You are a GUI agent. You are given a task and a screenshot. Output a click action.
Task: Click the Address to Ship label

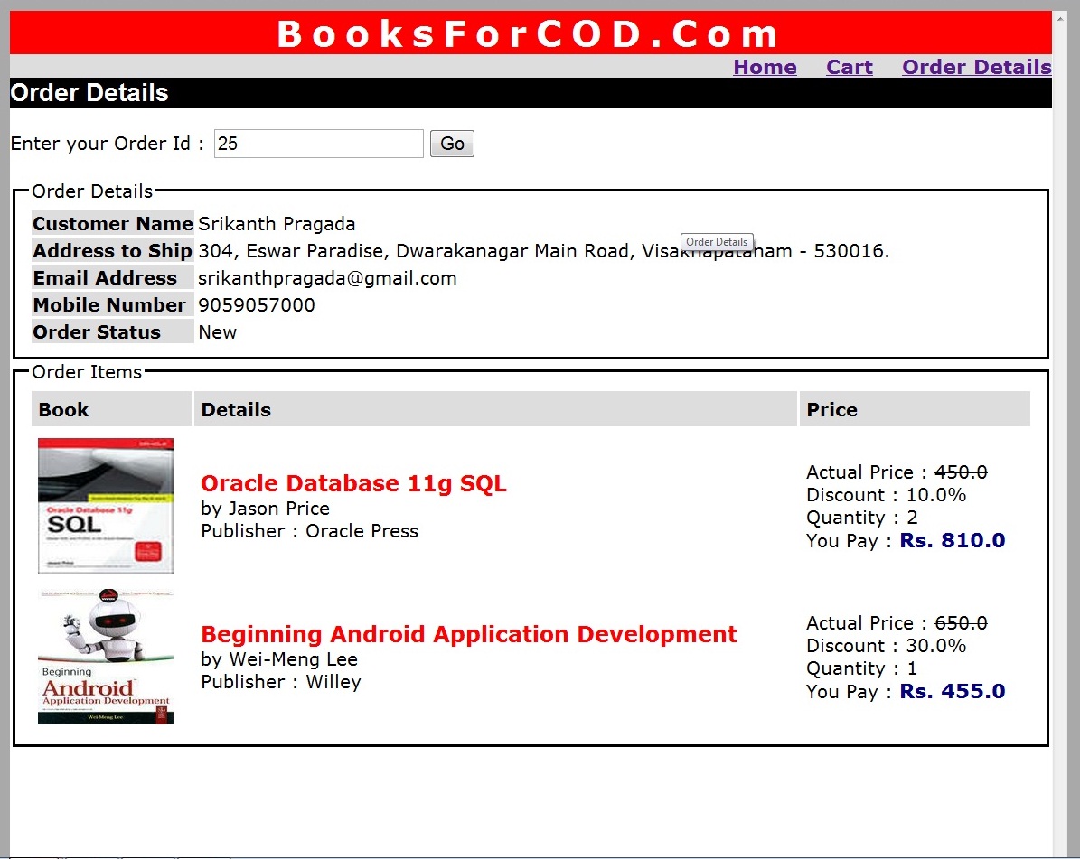tap(113, 250)
